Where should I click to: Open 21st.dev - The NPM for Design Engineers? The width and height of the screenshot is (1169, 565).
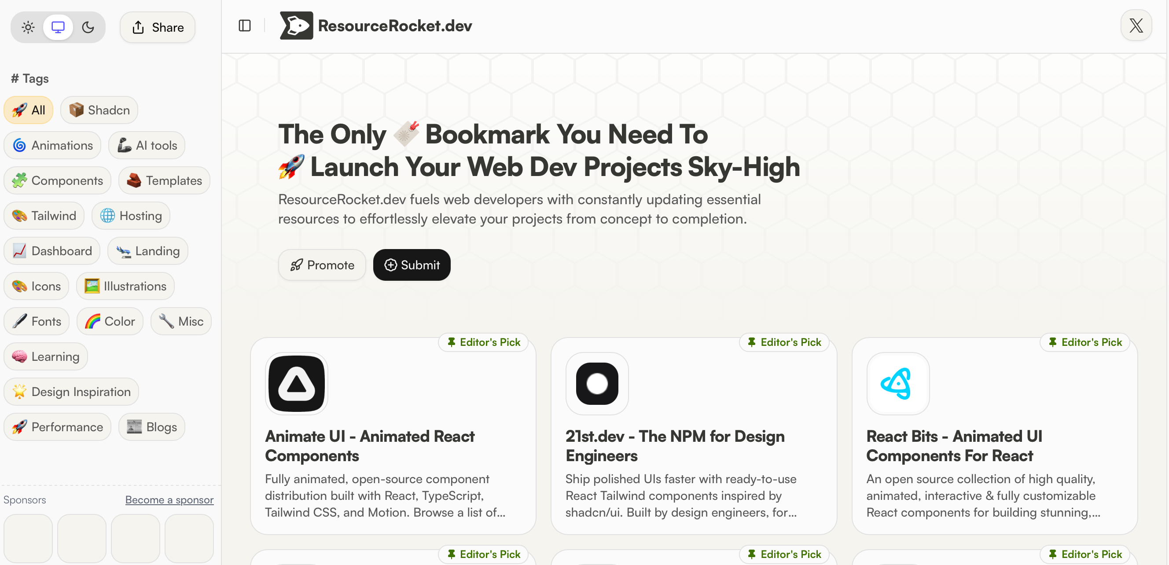coord(675,446)
